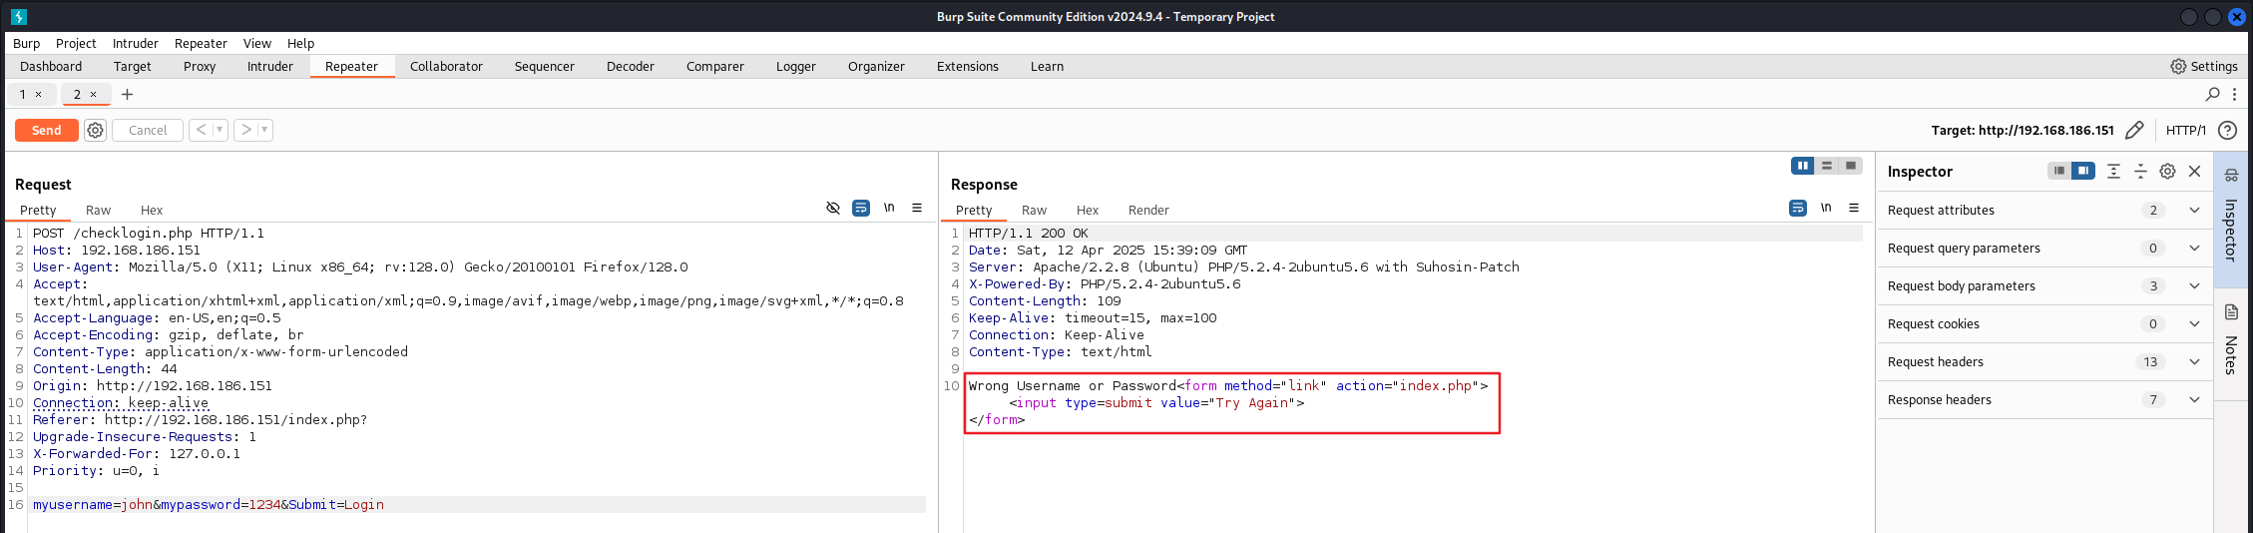Dock Inspector to the right

click(x=2083, y=171)
